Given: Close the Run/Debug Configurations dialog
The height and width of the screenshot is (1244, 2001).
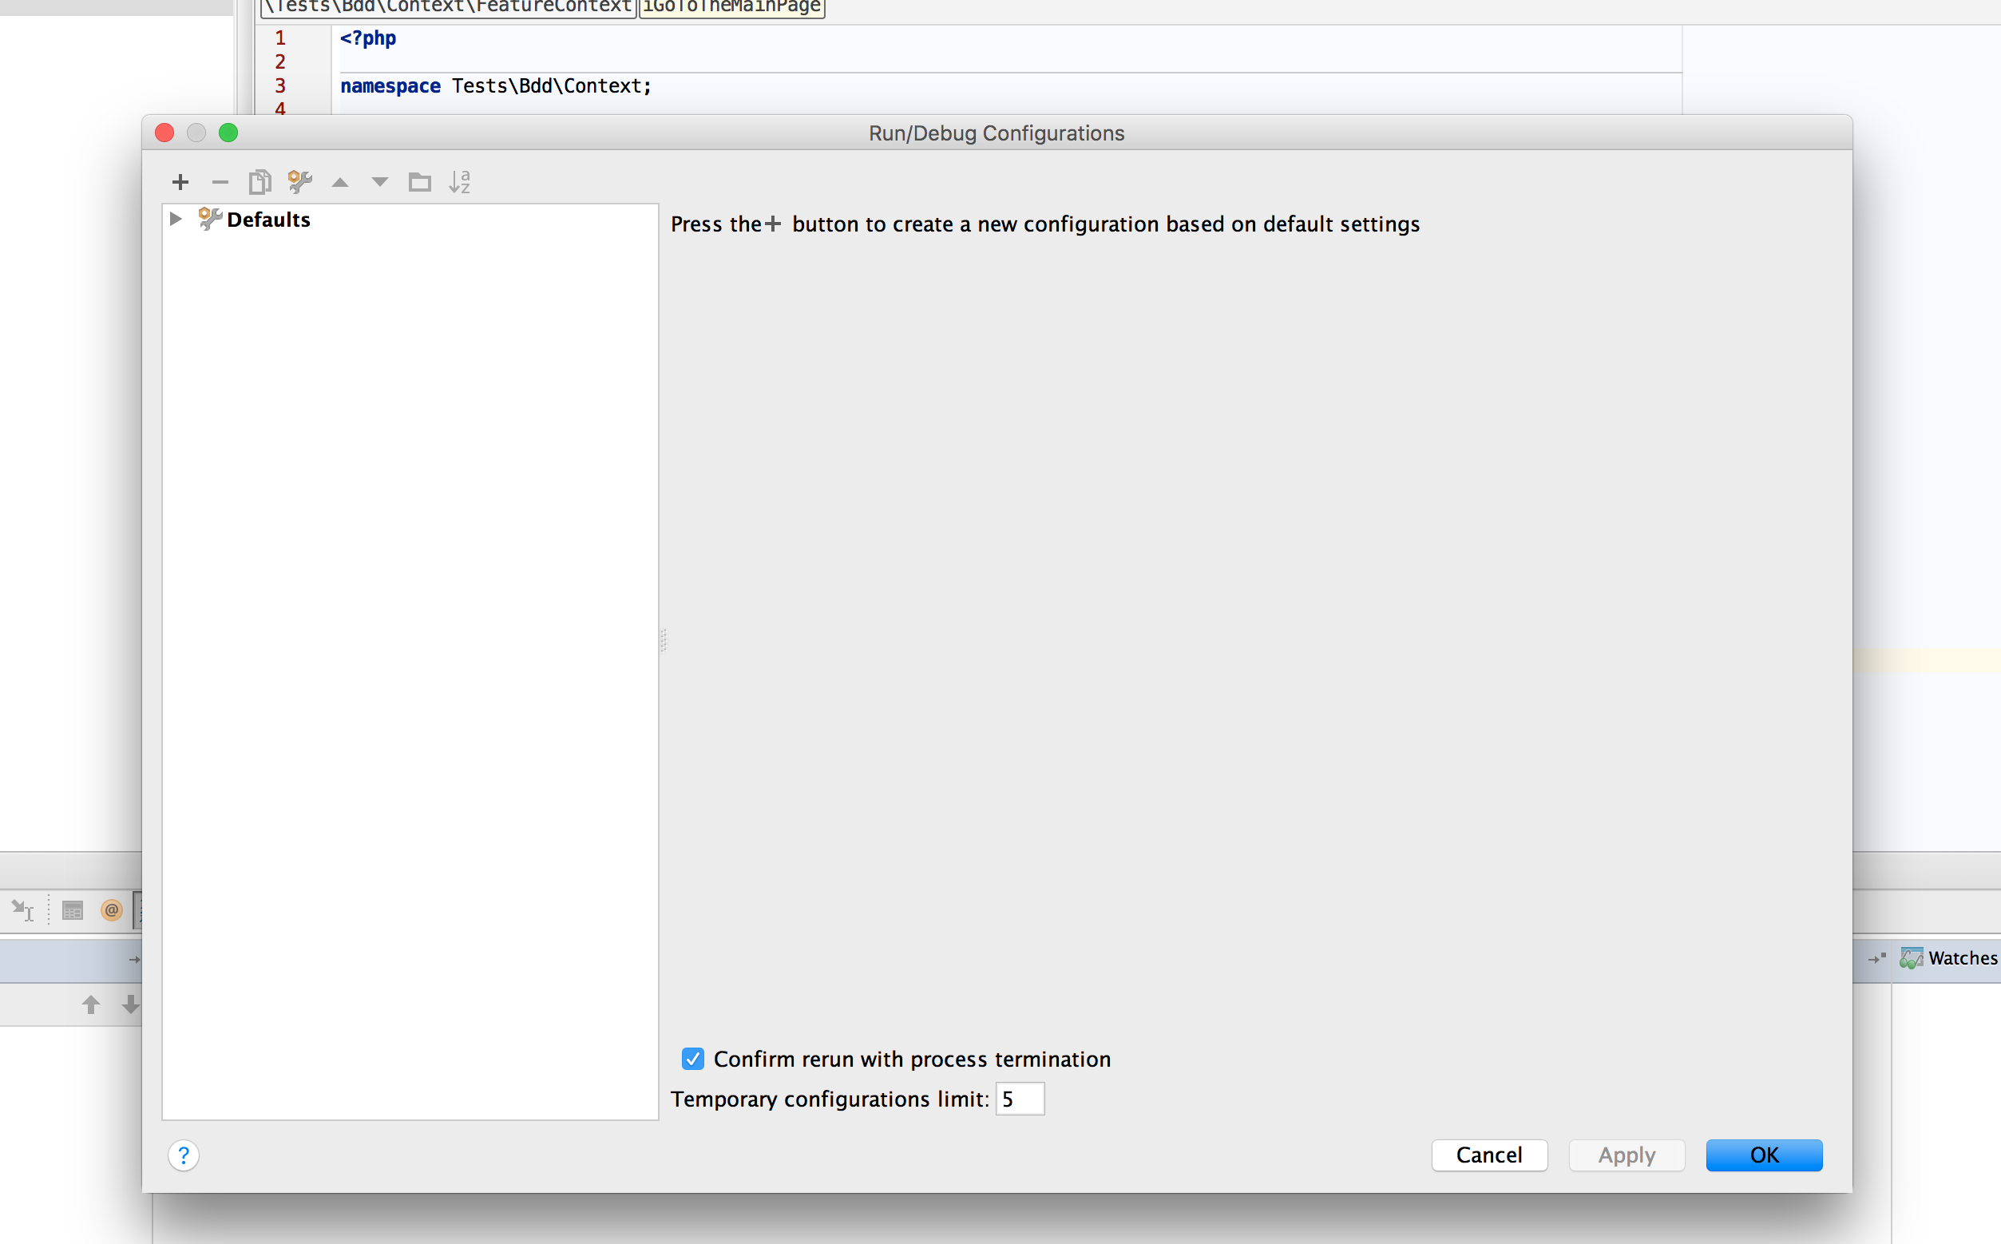Looking at the screenshot, I should click(164, 133).
